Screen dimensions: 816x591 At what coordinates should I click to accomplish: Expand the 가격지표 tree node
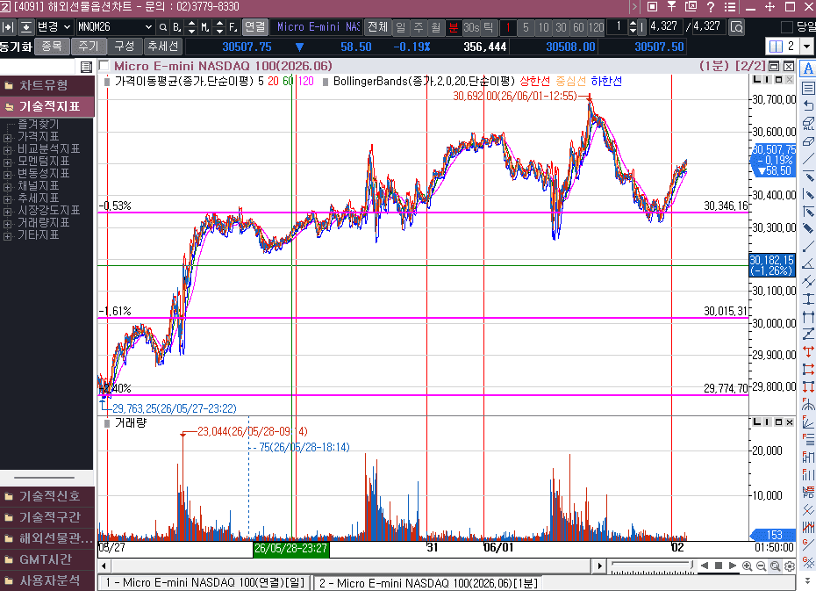click(7, 138)
